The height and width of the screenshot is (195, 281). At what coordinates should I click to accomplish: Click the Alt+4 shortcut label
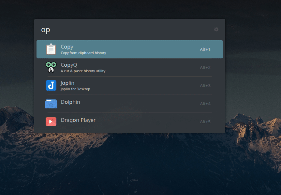pos(205,104)
